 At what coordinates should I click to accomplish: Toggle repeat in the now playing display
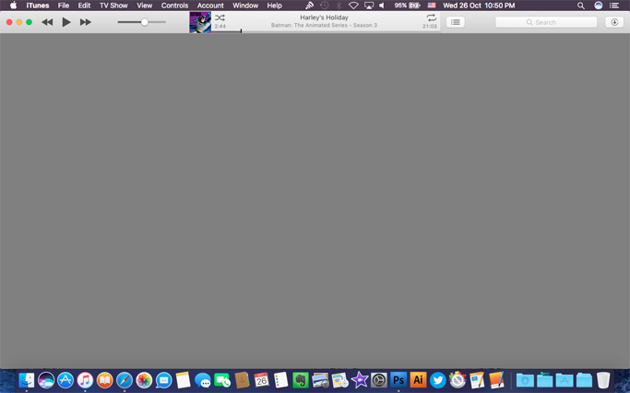(431, 17)
